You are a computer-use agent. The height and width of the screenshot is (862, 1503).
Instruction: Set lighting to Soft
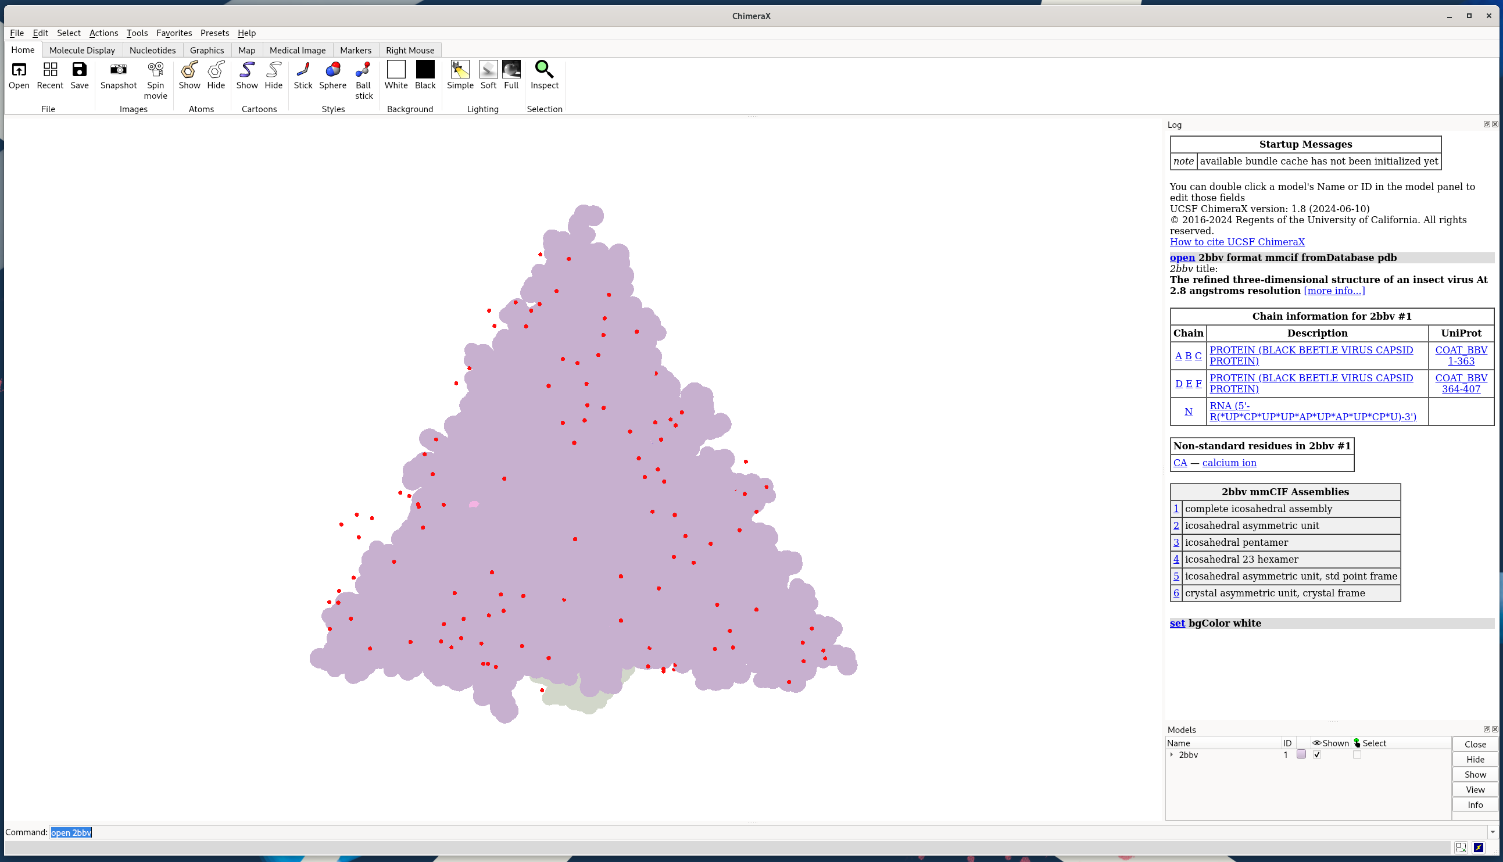pyautogui.click(x=488, y=70)
